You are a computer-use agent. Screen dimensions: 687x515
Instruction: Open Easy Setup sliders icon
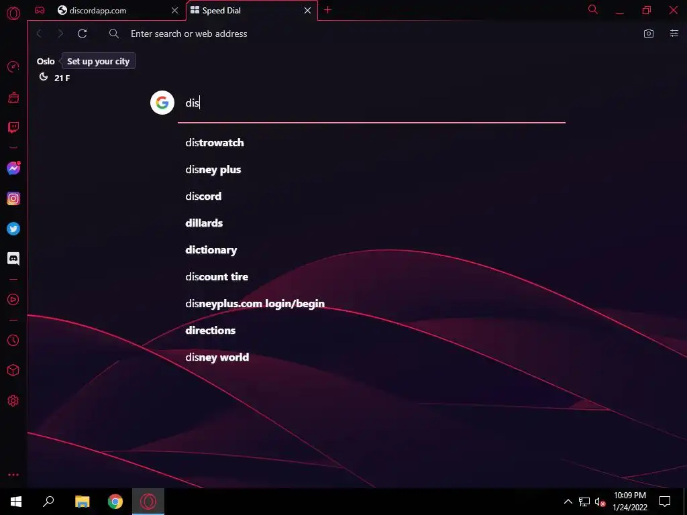pos(674,34)
